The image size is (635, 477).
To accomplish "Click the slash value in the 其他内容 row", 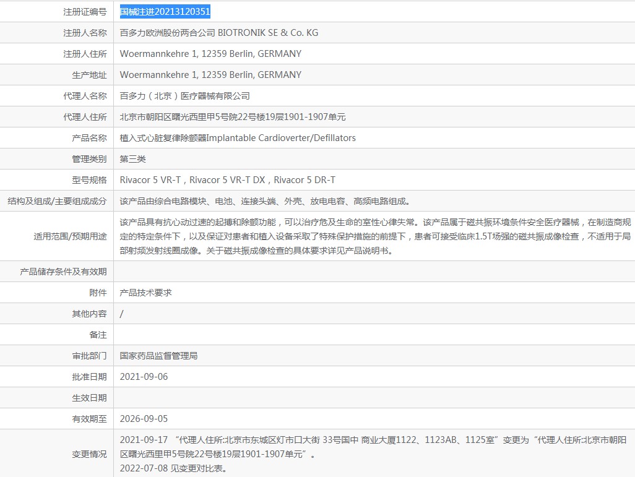I will 121,314.
